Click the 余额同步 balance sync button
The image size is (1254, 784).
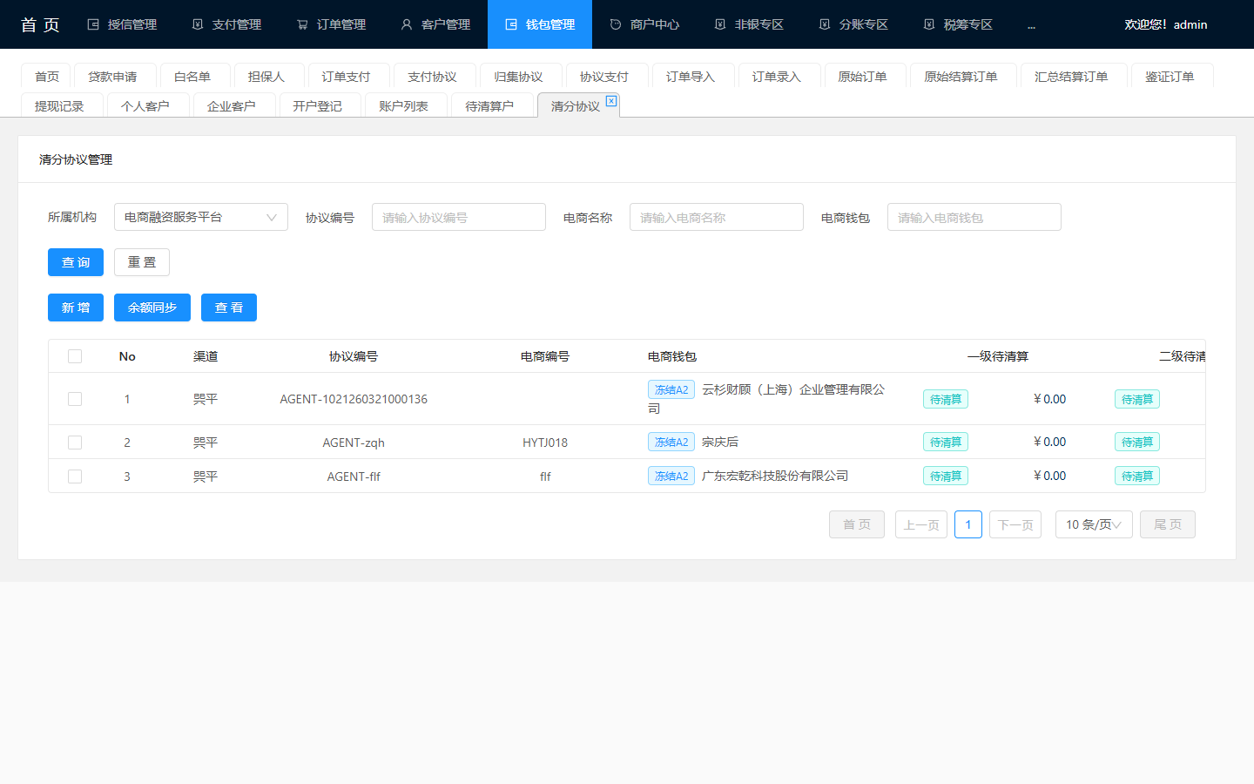pos(152,308)
